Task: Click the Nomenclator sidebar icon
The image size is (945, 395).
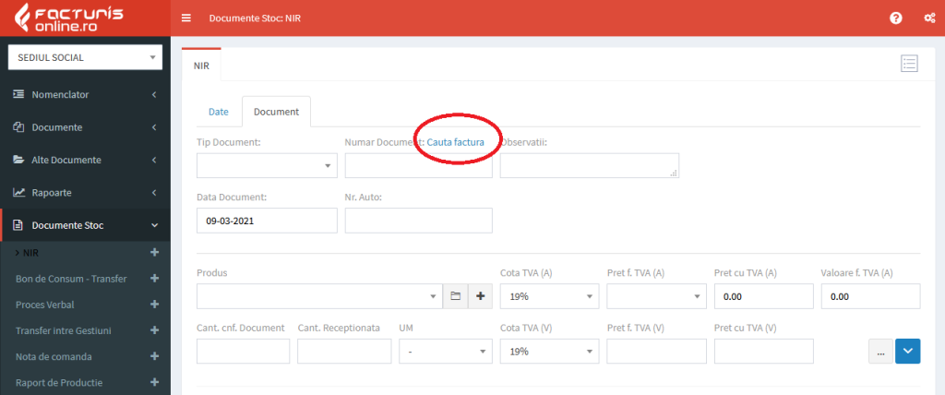Action: tap(18, 95)
